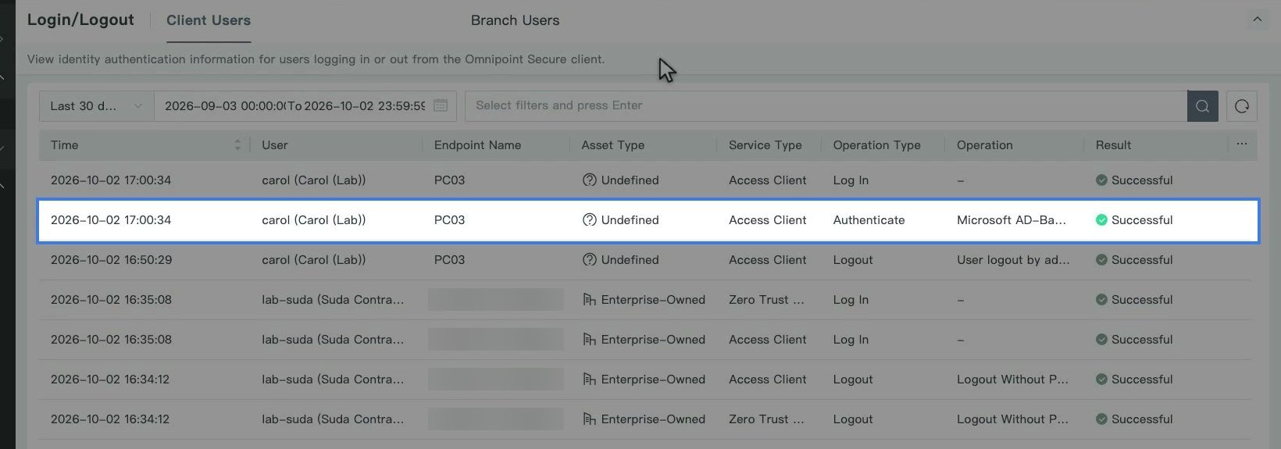Click the Successful icon in Authenticate row
Image resolution: width=1281 pixels, height=449 pixels.
[1101, 220]
